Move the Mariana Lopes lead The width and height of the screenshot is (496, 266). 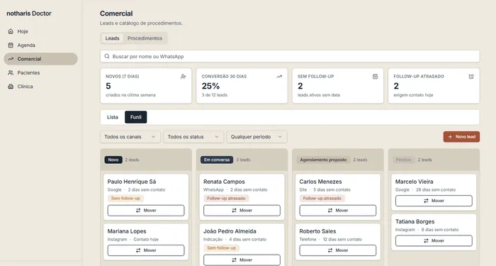(146, 250)
